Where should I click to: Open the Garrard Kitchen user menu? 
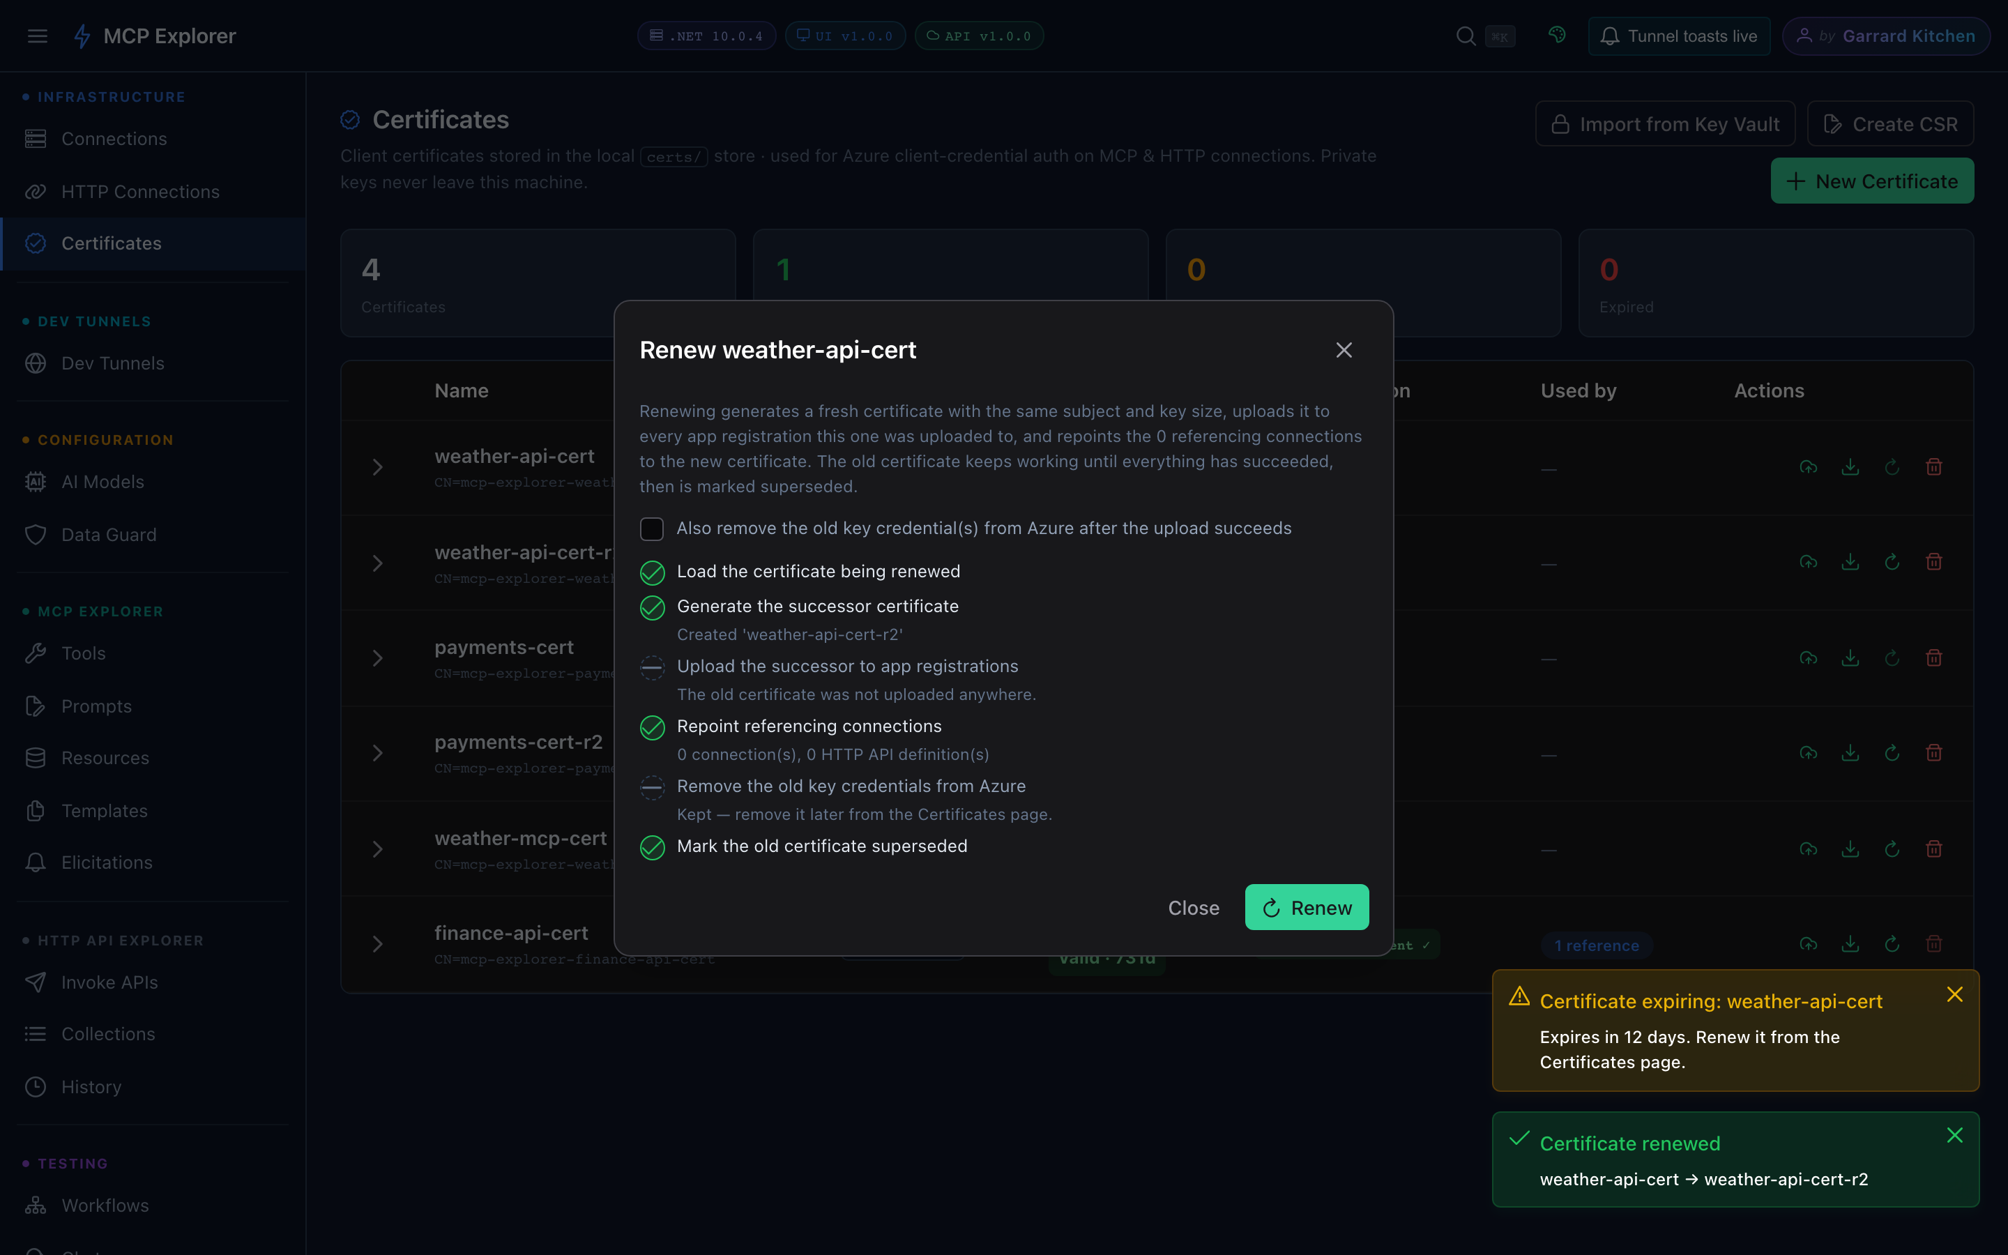[x=1885, y=36]
